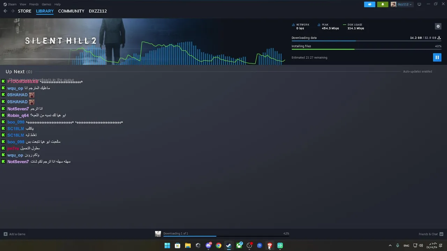This screenshot has height=251, width=447.
Task: Enter Big Picture mode monitor icon
Action: pos(419,4)
